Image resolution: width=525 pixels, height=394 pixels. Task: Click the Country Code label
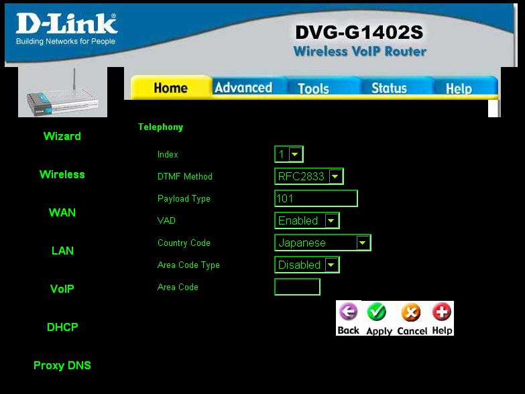tap(184, 243)
